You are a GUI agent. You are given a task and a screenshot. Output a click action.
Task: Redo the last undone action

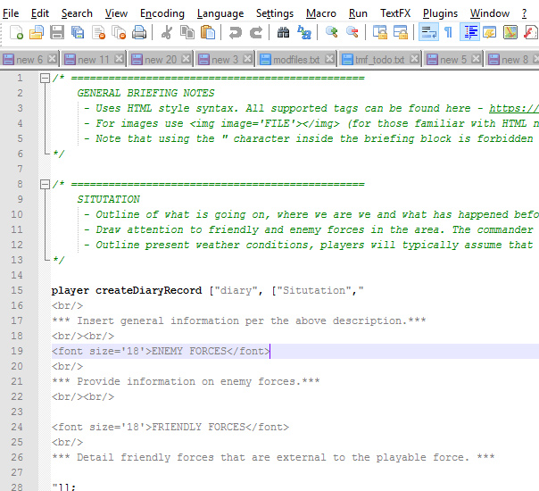point(256,32)
